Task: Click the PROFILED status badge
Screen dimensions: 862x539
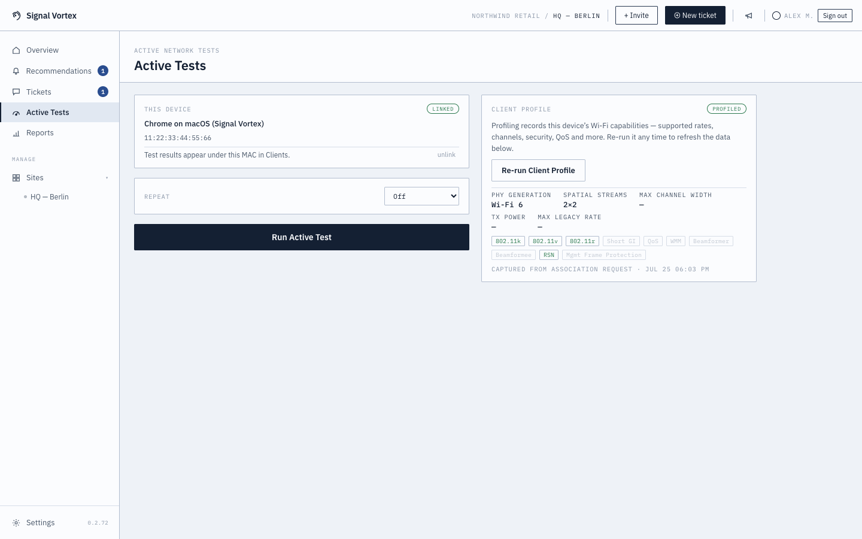Action: pyautogui.click(x=727, y=109)
